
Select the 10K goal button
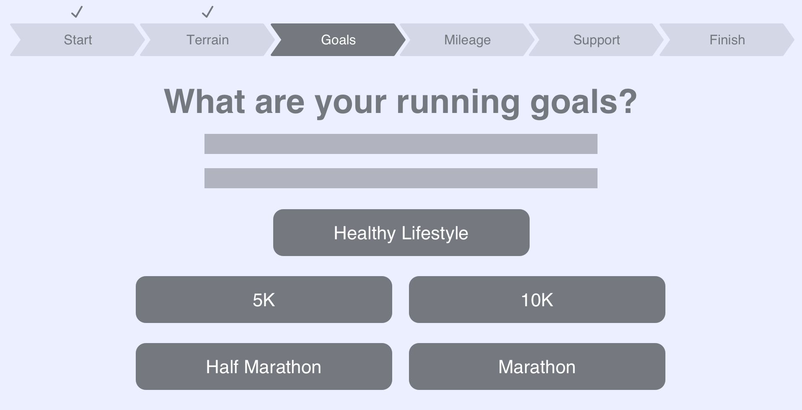click(537, 300)
